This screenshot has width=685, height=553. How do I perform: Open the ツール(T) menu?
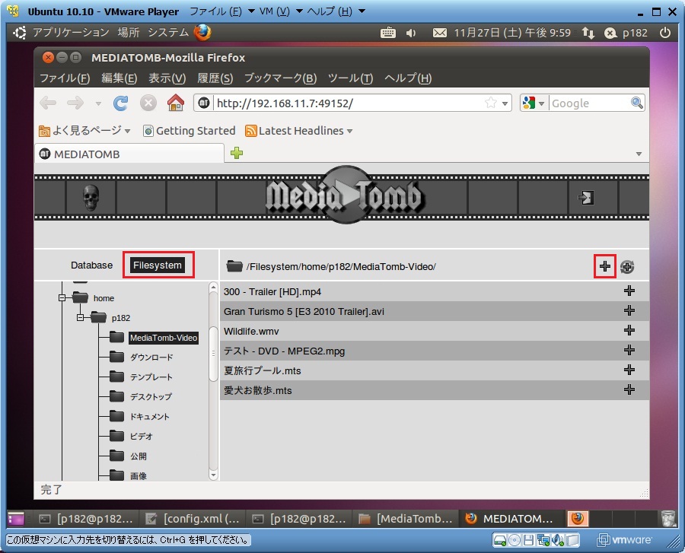click(350, 78)
